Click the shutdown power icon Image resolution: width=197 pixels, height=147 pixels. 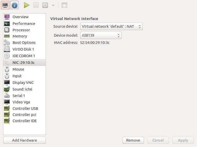45,5
